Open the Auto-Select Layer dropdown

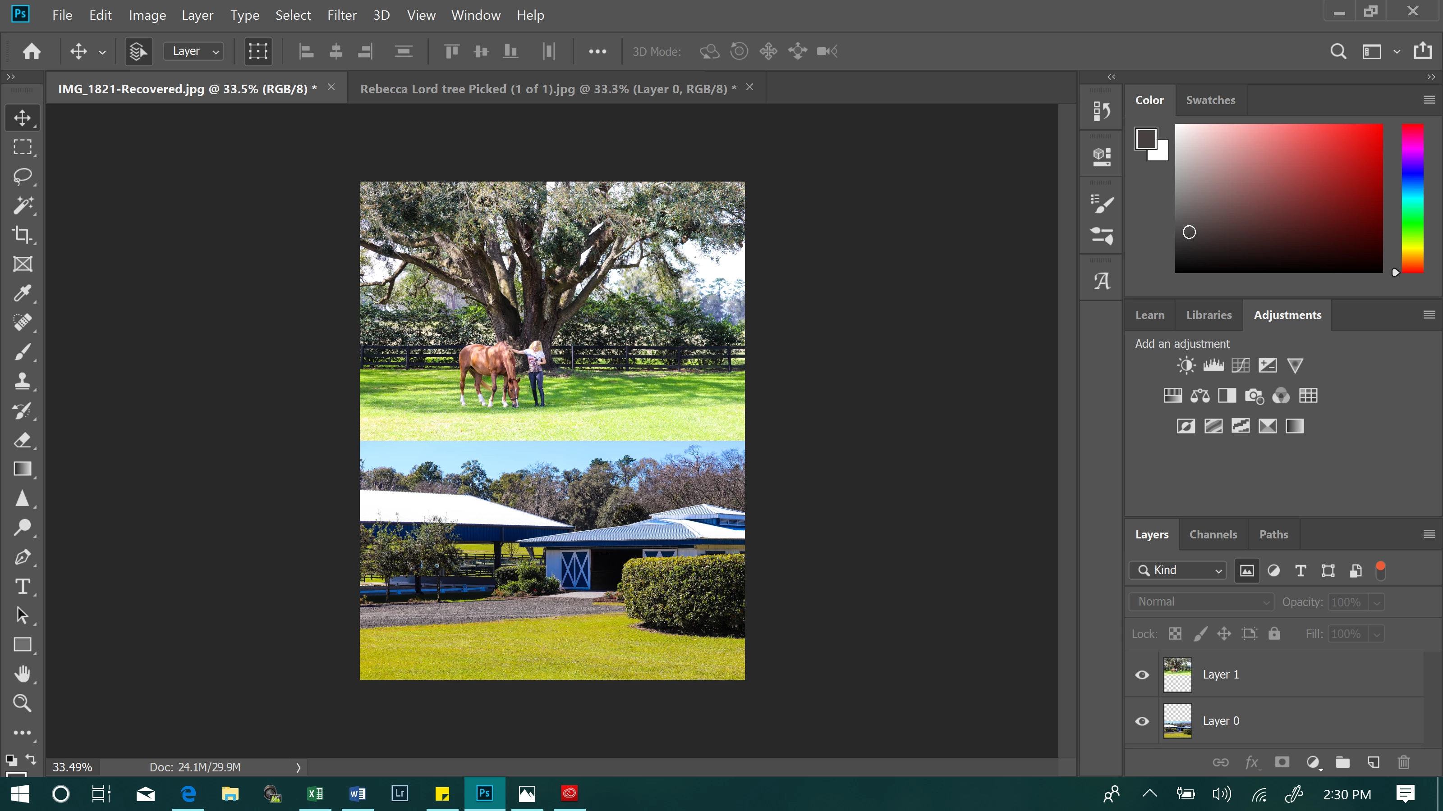click(194, 51)
